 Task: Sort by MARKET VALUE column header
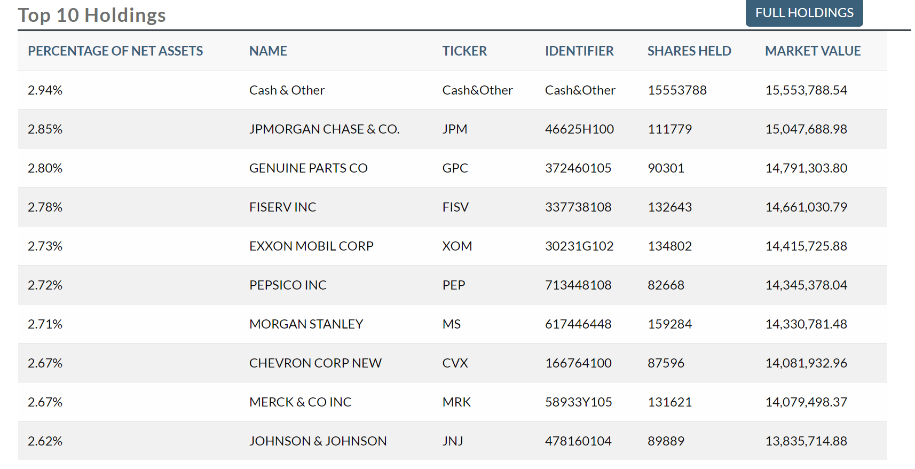pos(813,51)
